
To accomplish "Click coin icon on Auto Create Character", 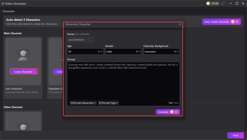I will 232,22.
